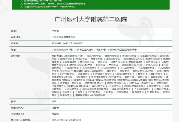Click 儿童口腔专业 in the department list
The height and width of the screenshot is (122, 179).
click(x=155, y=74)
